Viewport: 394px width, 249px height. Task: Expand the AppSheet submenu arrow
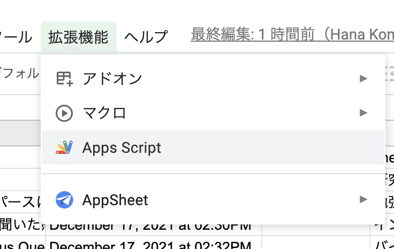click(x=363, y=200)
